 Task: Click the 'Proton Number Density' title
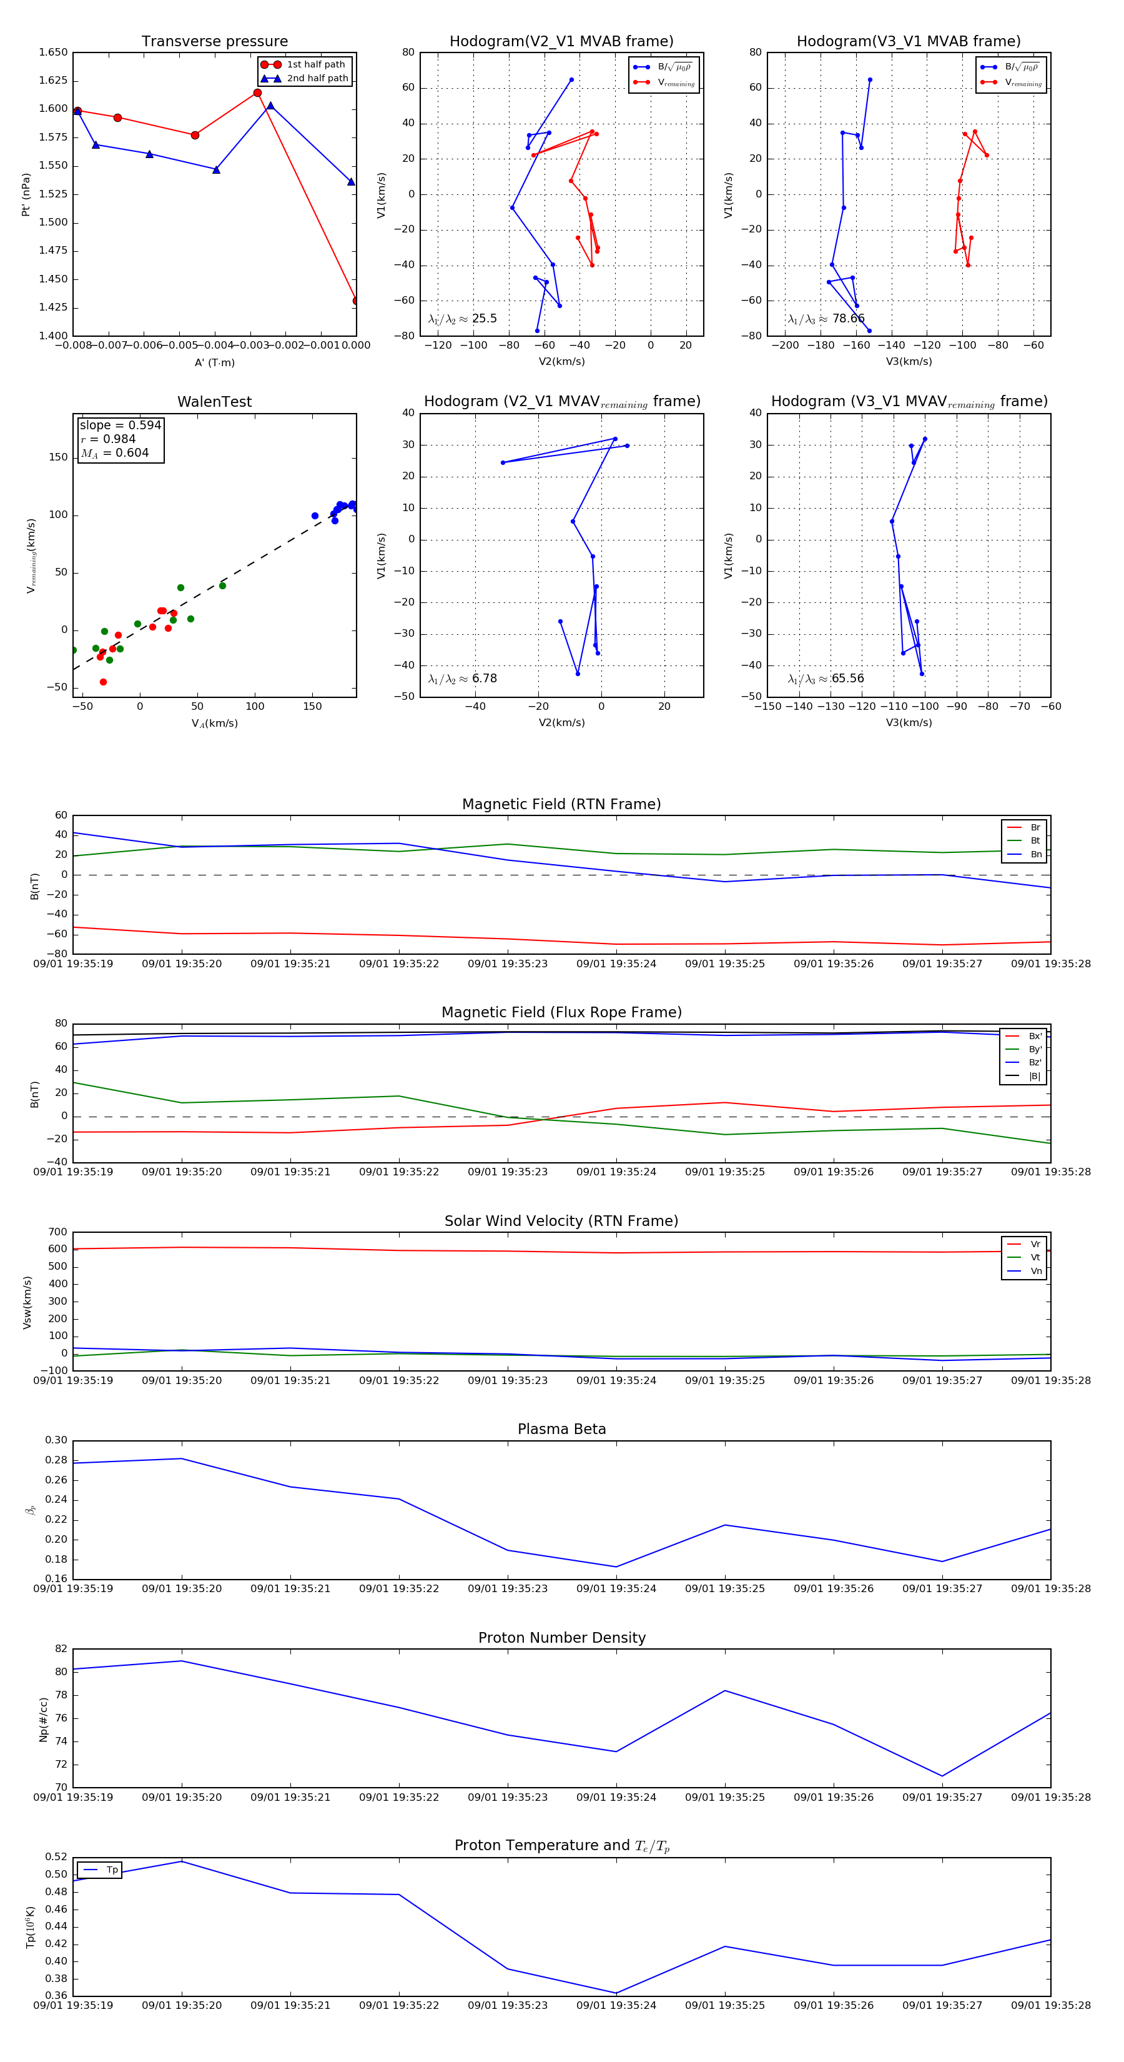pyautogui.click(x=561, y=1638)
